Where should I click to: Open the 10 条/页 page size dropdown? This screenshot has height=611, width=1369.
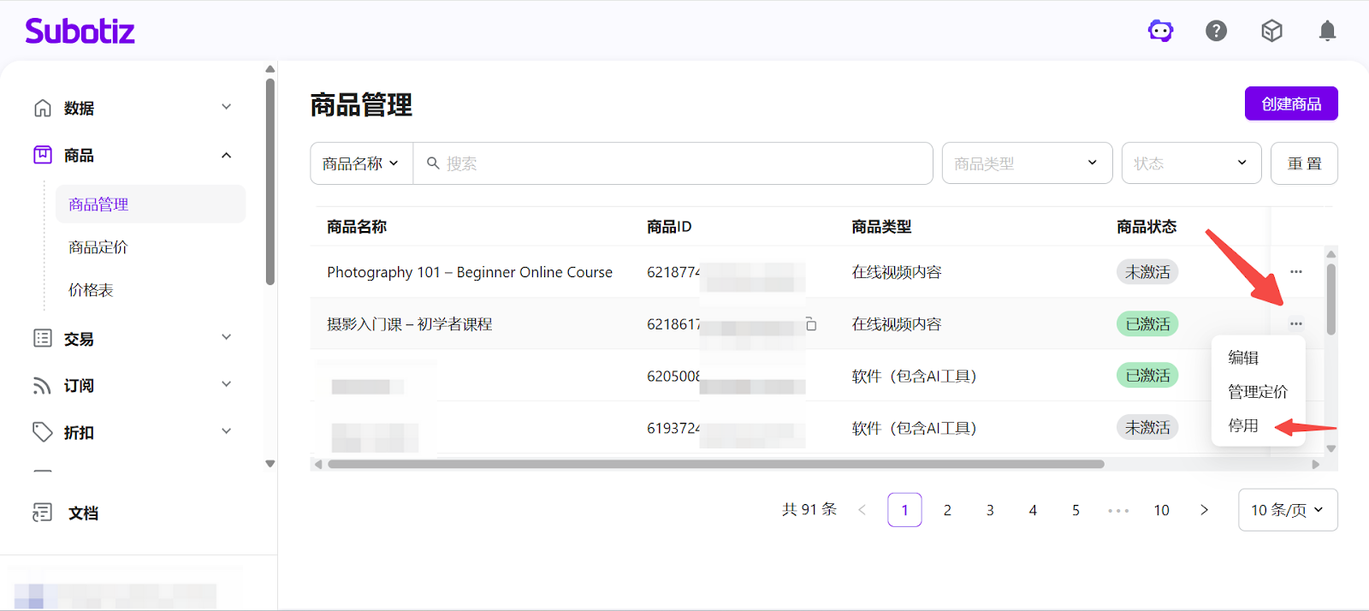1287,510
